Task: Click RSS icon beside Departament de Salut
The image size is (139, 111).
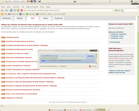Action: (x=3, y=49)
